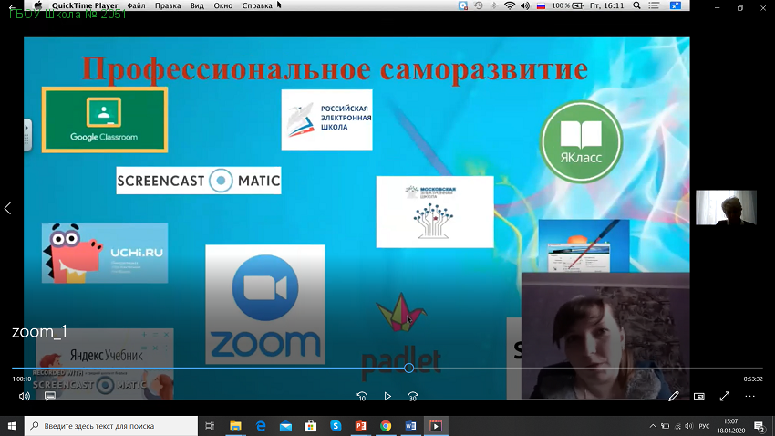Screen dimensions: 775x436
Task: Click the Московская электронная школа logo
Action: point(435,212)
